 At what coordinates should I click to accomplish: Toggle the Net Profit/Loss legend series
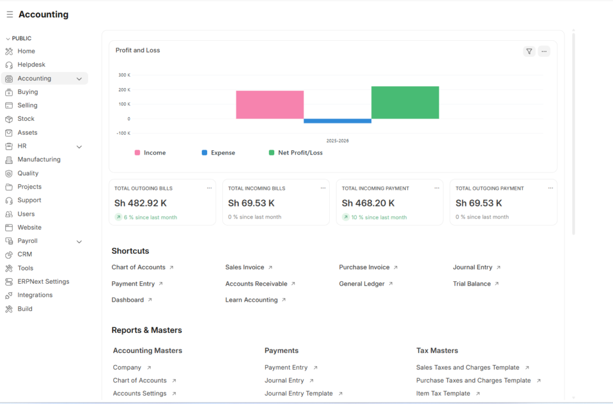[x=295, y=153]
